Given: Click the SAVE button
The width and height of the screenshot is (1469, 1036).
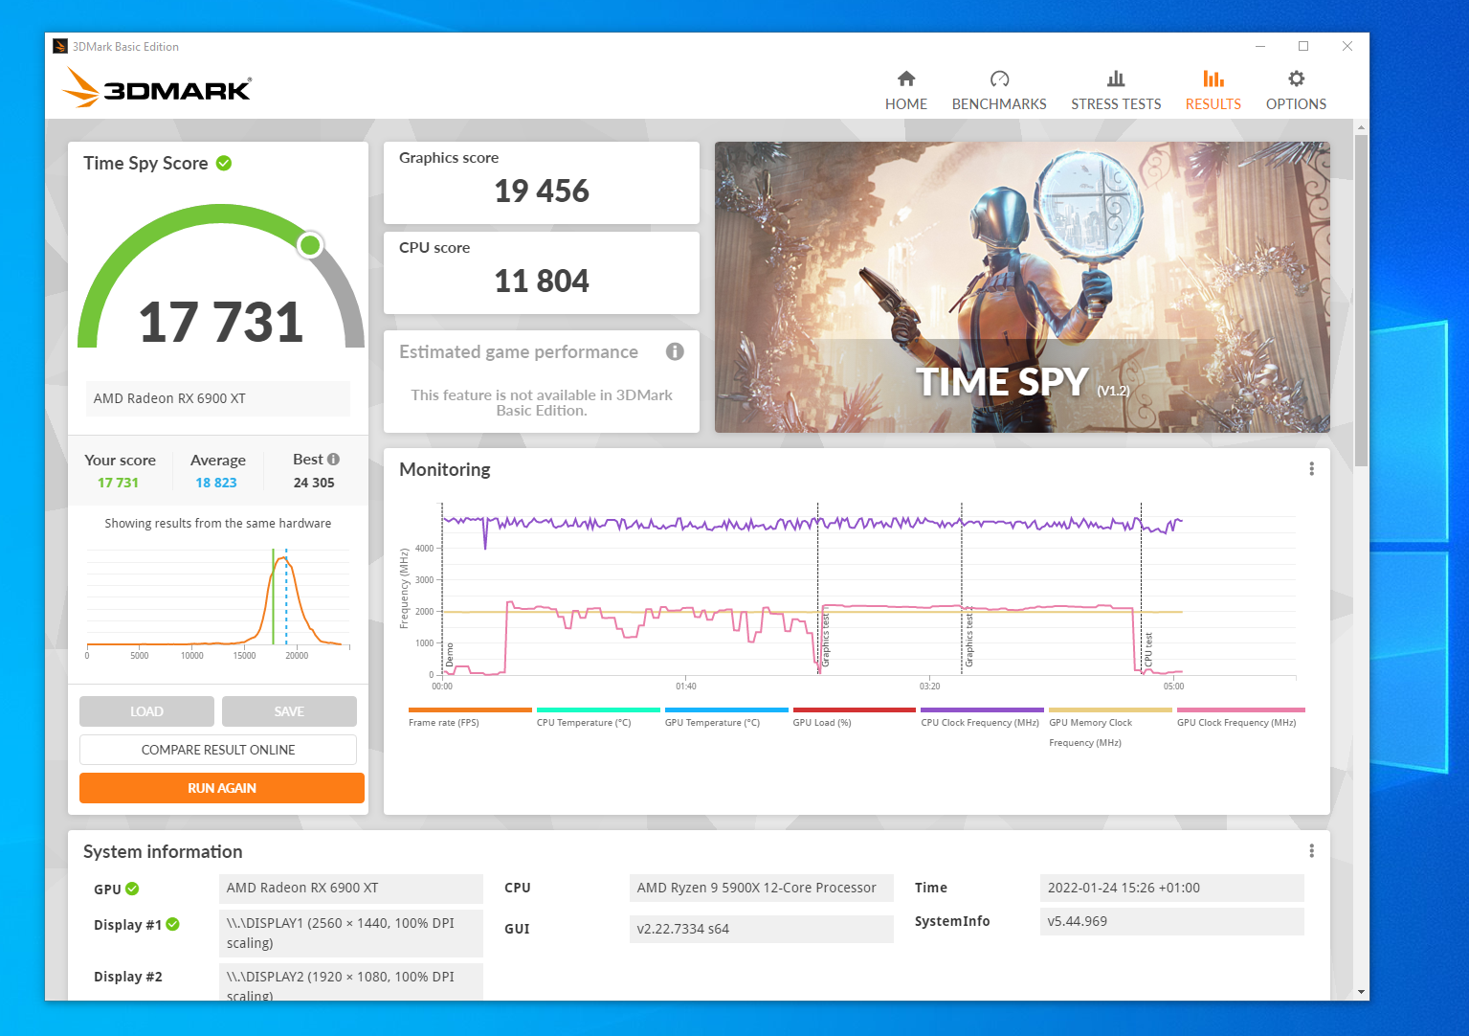Looking at the screenshot, I should (x=289, y=711).
